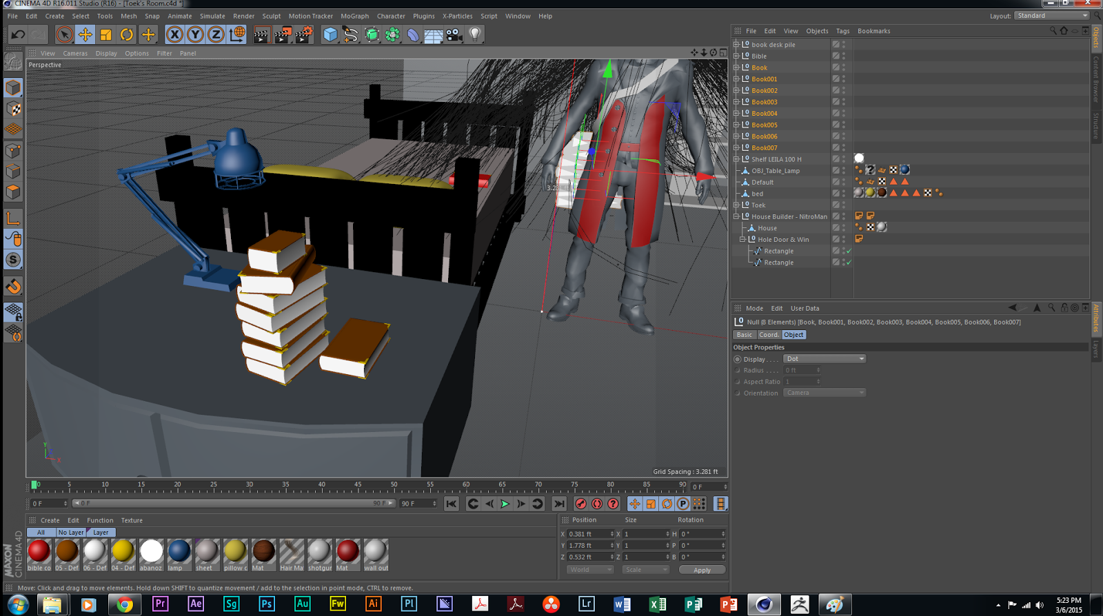Image resolution: width=1103 pixels, height=616 pixels.
Task: Expand the Shelf LEILA 100 H object
Action: [736, 159]
